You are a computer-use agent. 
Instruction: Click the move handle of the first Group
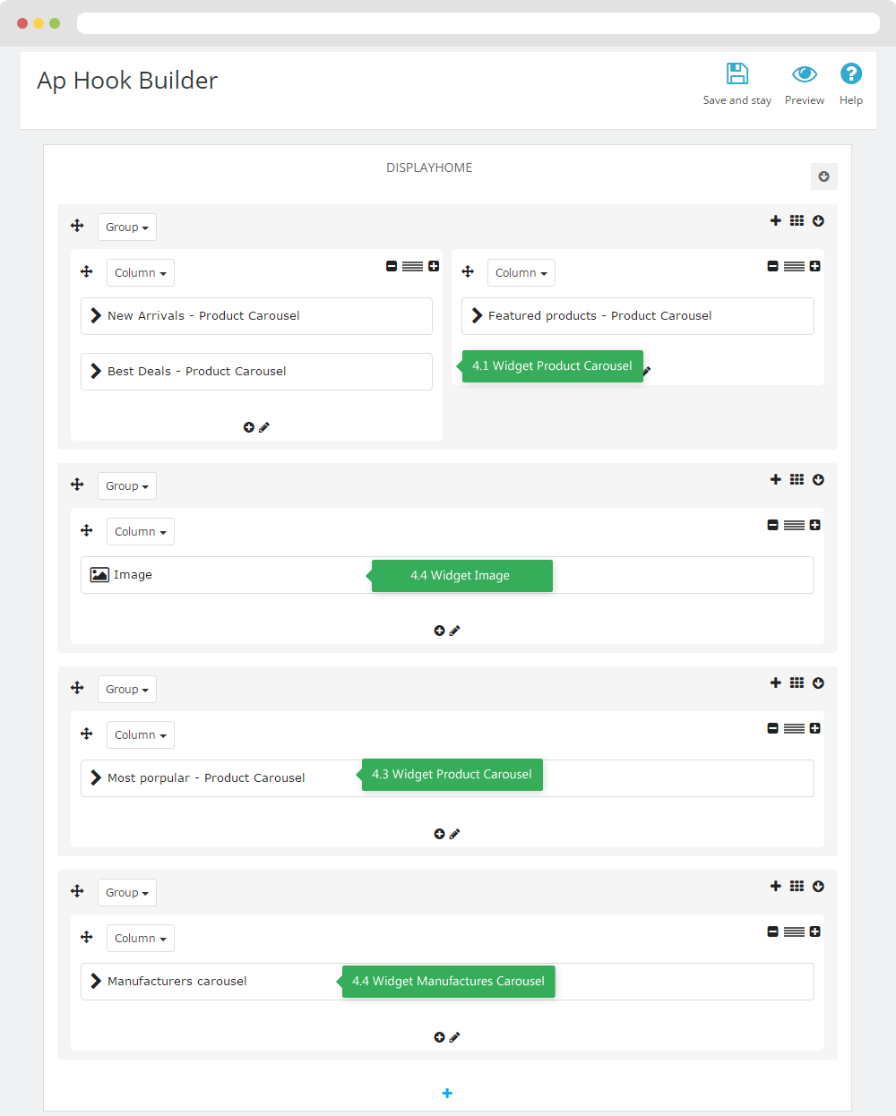click(77, 226)
